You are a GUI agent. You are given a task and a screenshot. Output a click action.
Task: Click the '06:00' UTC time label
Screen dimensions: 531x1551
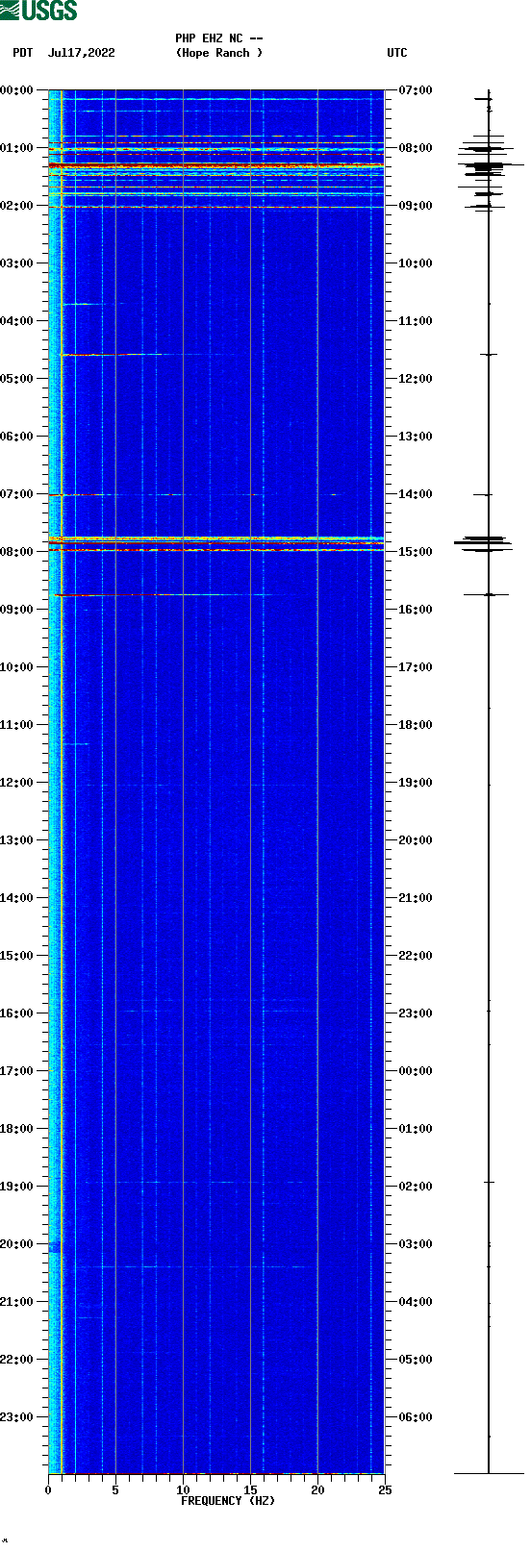pos(416,1417)
